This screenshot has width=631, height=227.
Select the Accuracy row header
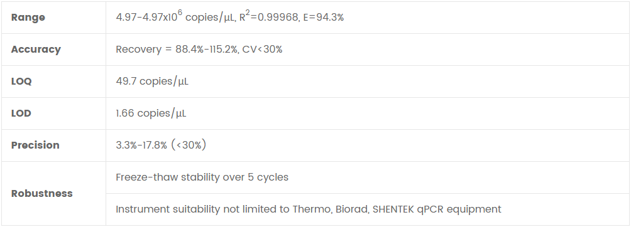36,49
